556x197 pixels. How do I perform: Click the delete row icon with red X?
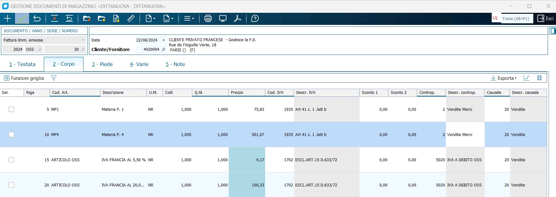point(54,19)
